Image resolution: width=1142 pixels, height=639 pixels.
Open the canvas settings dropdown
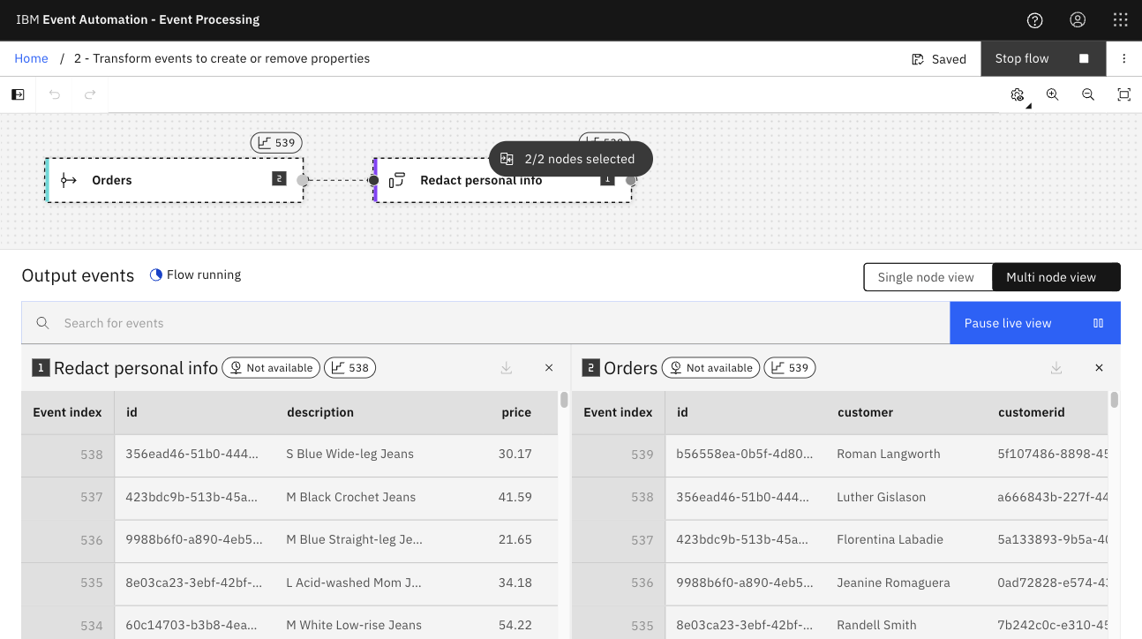click(1018, 94)
